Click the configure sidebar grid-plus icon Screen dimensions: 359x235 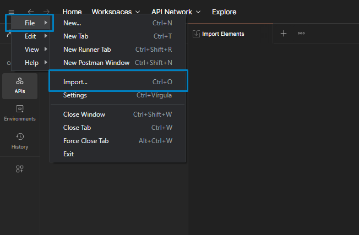pos(20,169)
